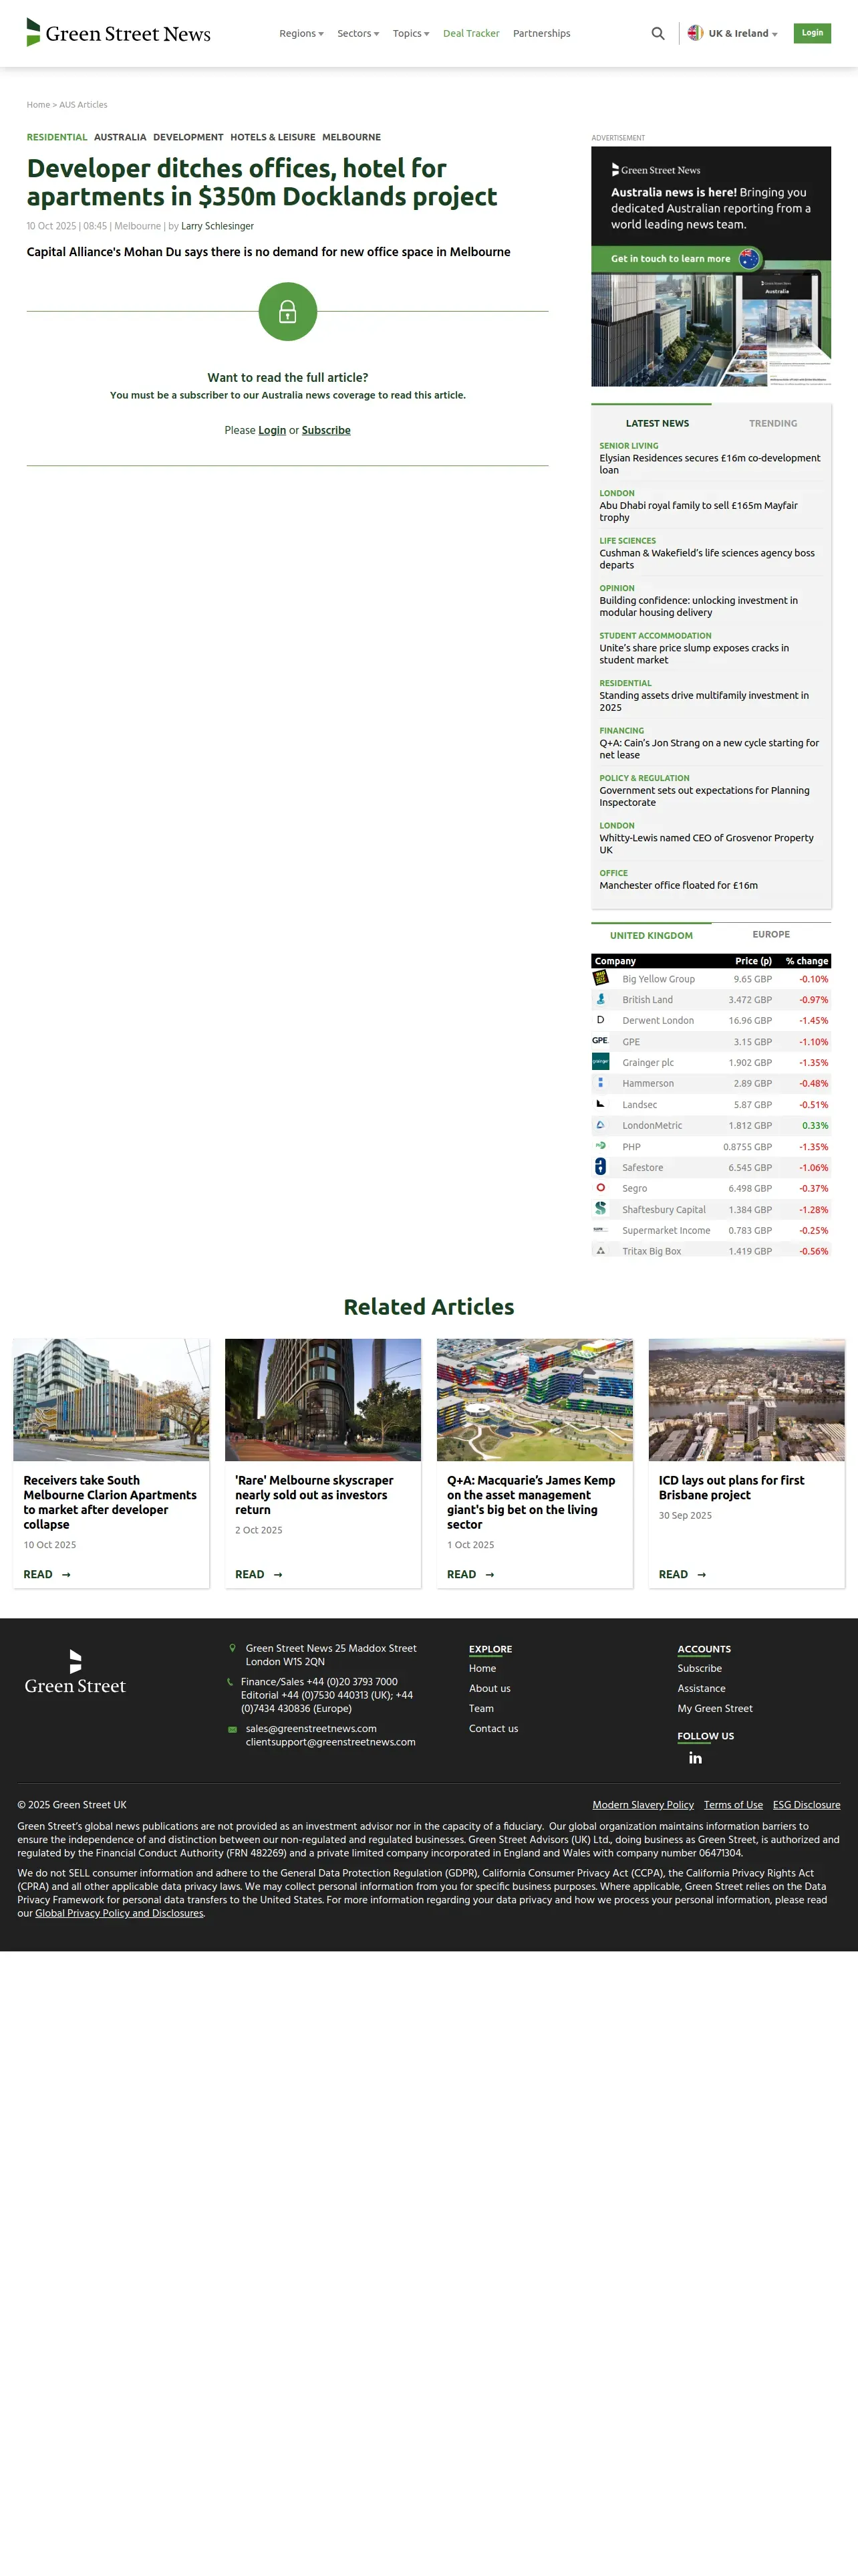858x2576 pixels.
Task: Click sales@greenstreetnews.com email
Action: 311,1728
